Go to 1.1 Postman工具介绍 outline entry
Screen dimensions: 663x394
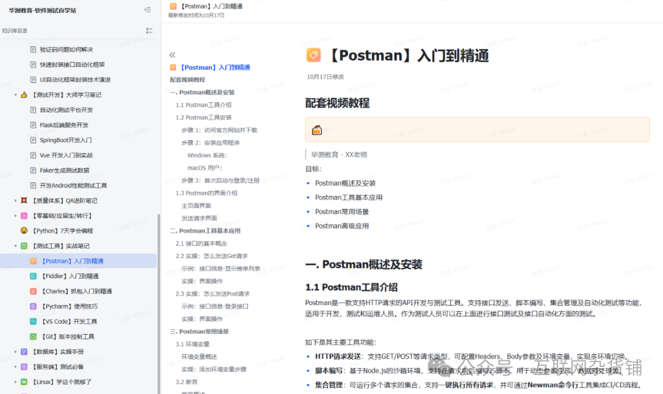203,105
